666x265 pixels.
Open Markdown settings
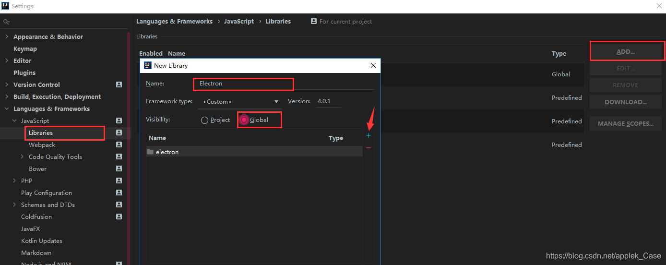(x=36, y=253)
